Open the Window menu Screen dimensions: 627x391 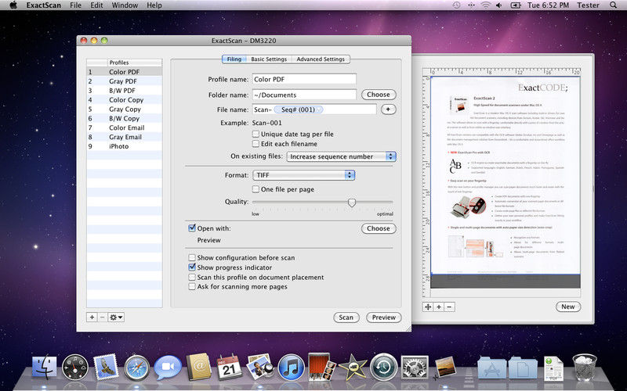point(125,5)
